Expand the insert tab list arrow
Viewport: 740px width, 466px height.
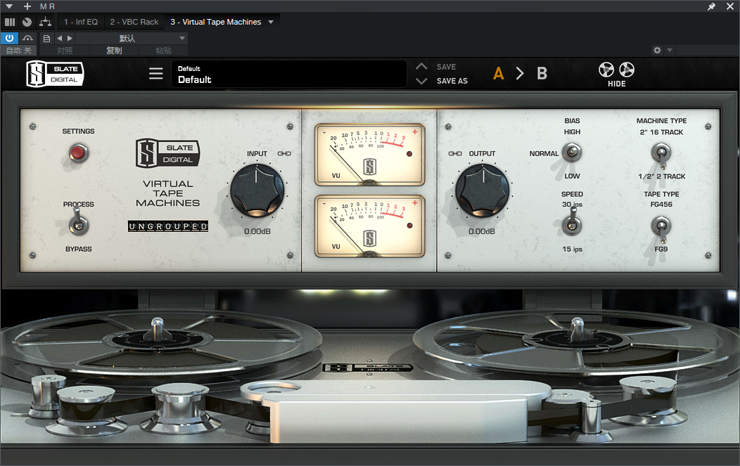tap(271, 22)
